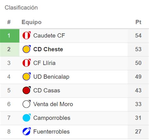Click the green position 1 cell
Screen dimensions: 149x140
click(x=10, y=36)
